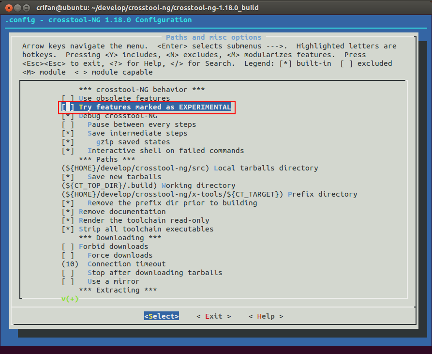Edit the Prefix directory path
The width and height of the screenshot is (432, 354).
[209, 194]
